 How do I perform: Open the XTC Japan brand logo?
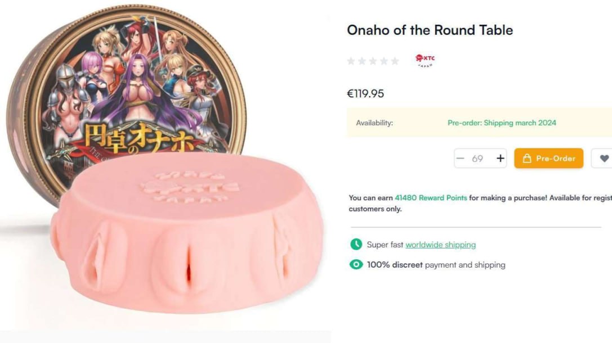coord(425,60)
